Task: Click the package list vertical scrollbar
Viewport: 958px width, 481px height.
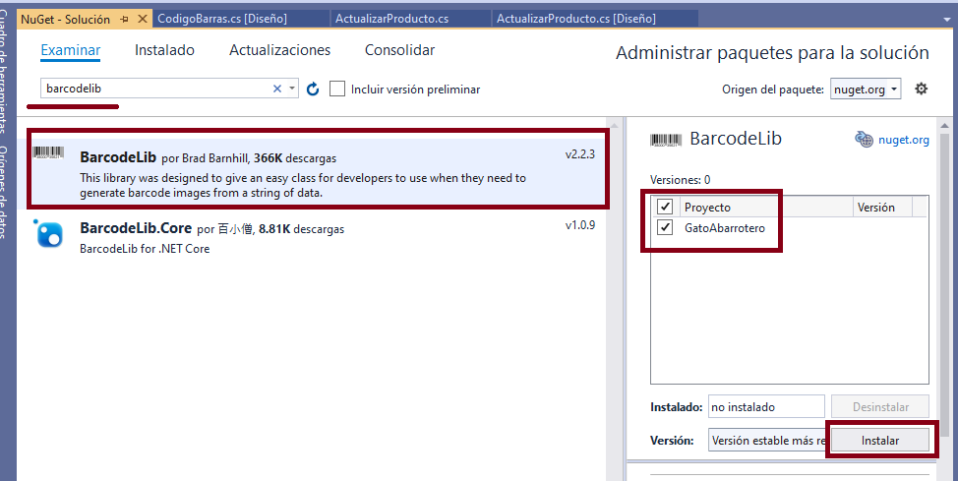Action: coord(615,299)
